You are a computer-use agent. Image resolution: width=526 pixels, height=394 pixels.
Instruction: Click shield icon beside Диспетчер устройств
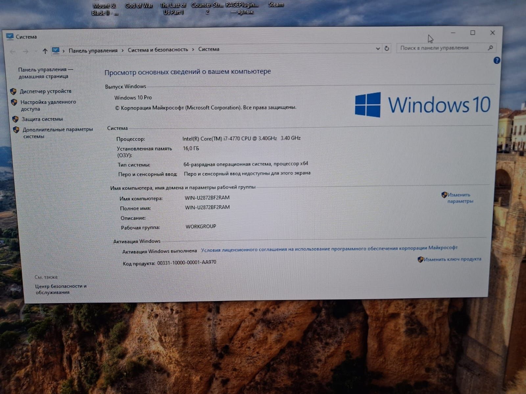pos(13,92)
